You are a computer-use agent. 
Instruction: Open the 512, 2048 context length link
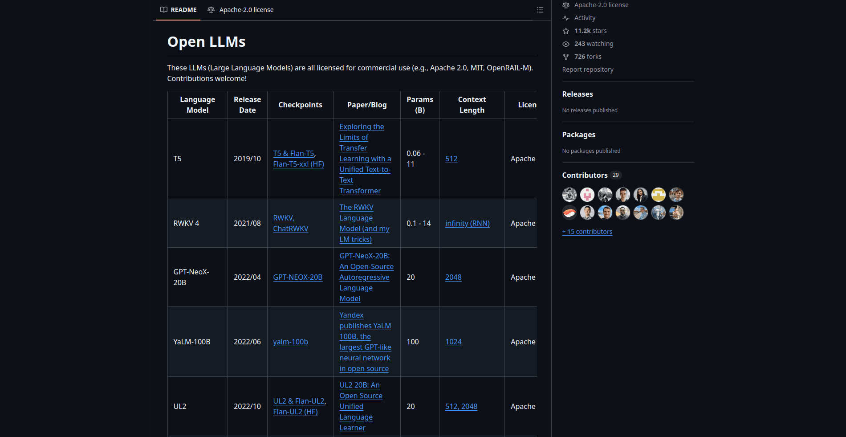point(461,406)
